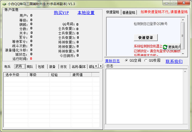Click the green refresh icon beside 更换用户
Image resolution: width=192 pixels, height=132 pixels.
pos(165,47)
